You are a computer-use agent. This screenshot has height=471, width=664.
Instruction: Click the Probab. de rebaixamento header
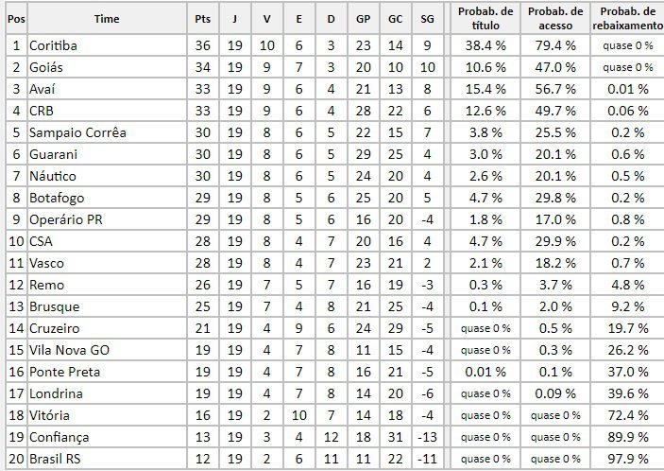(627, 18)
